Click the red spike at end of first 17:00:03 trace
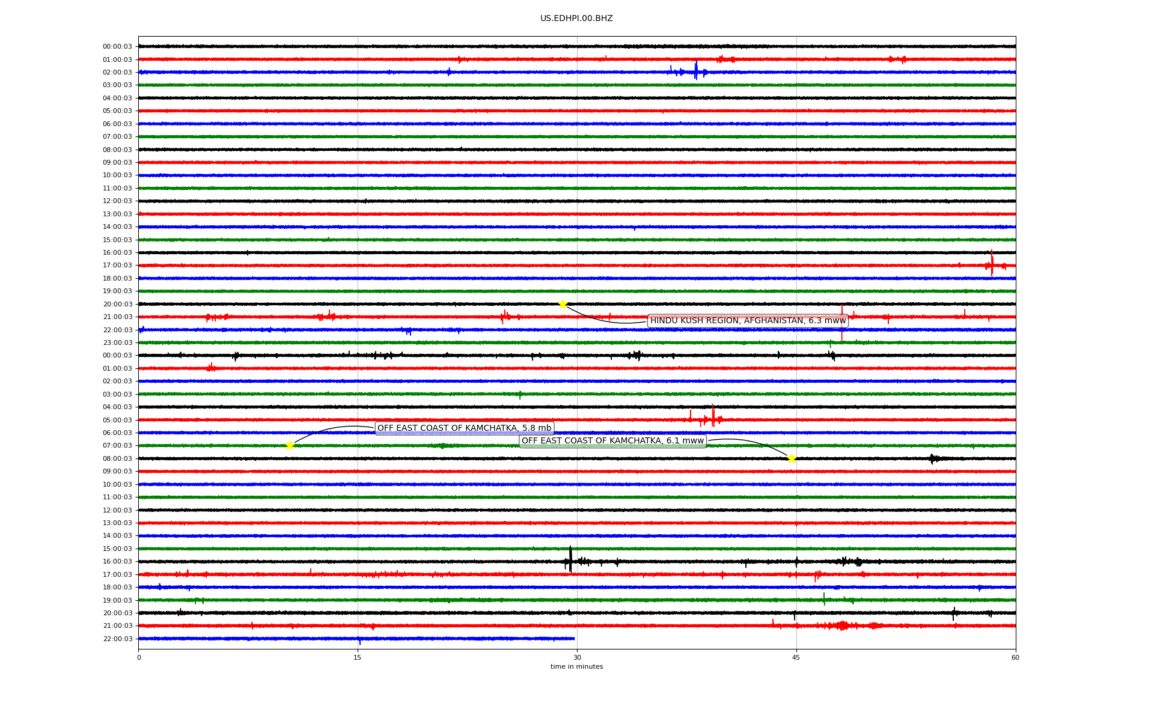Screen dimensions: 1154x721 tap(992, 265)
